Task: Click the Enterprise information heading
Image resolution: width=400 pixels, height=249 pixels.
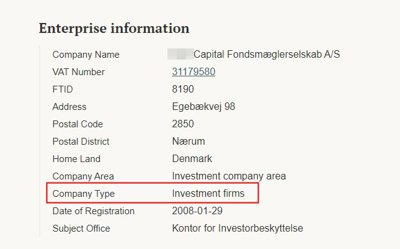Action: point(114,29)
